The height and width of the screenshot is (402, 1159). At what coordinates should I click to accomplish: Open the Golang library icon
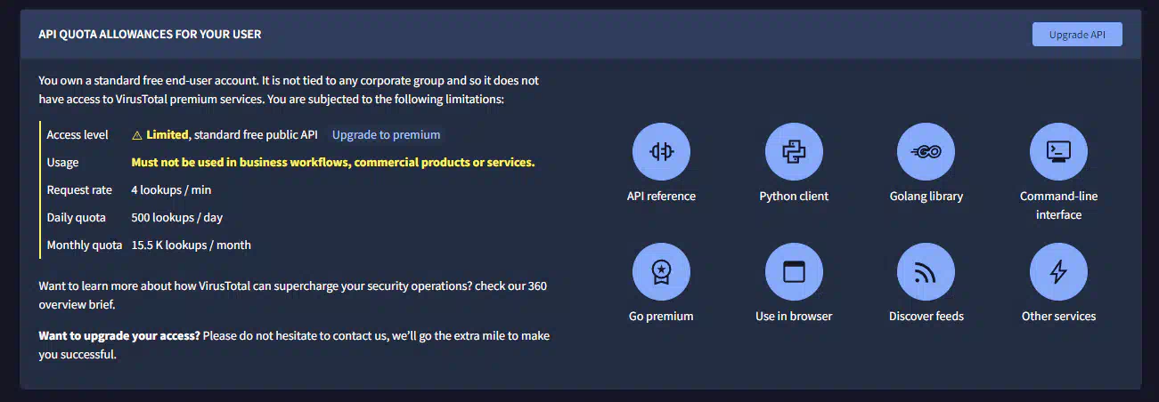coord(926,151)
